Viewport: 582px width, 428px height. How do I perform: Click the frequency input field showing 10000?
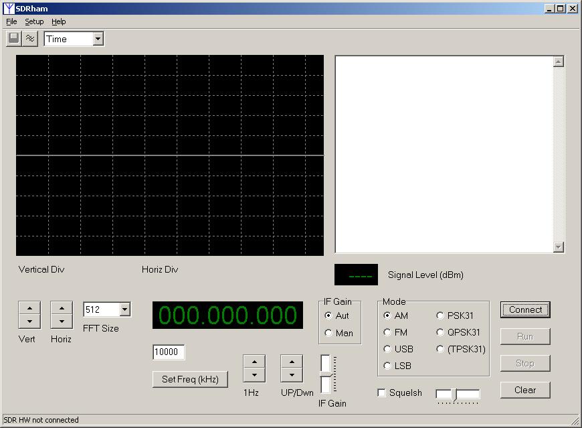coord(169,352)
